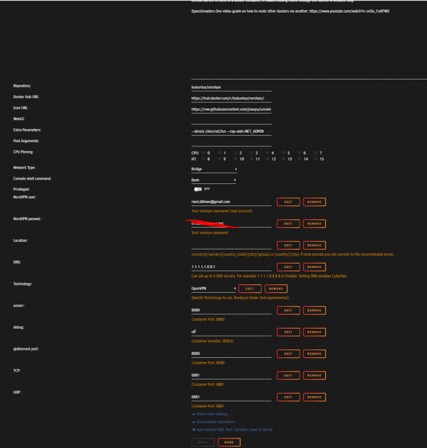Click Remove for sonarr port
The height and width of the screenshot is (448, 427).
click(x=315, y=311)
